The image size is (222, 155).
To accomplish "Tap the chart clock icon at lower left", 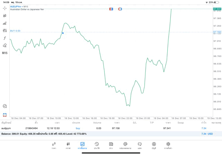I will (x=5, y=106).
